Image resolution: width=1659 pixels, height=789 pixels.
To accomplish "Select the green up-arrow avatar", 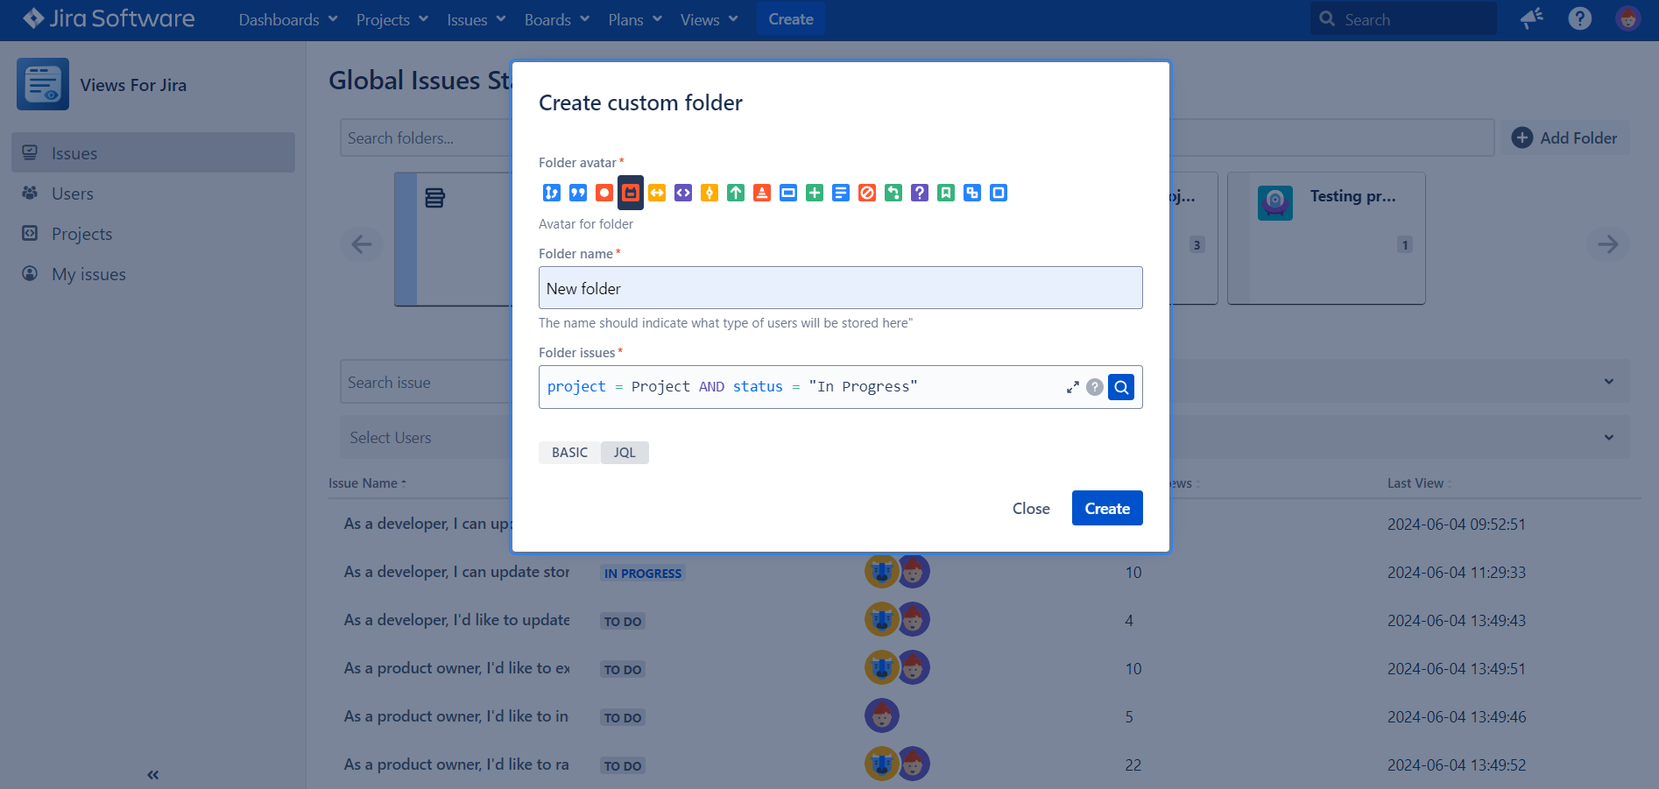I will 736,193.
